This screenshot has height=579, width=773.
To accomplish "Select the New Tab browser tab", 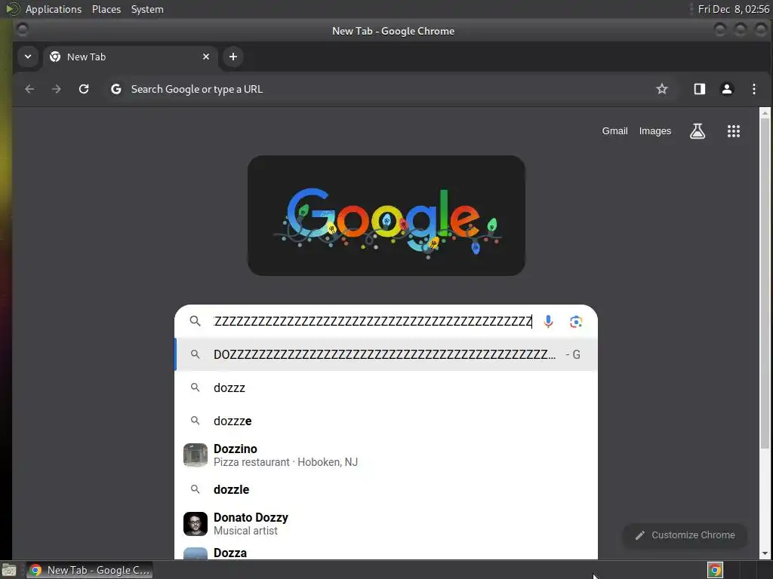I will coord(131,57).
